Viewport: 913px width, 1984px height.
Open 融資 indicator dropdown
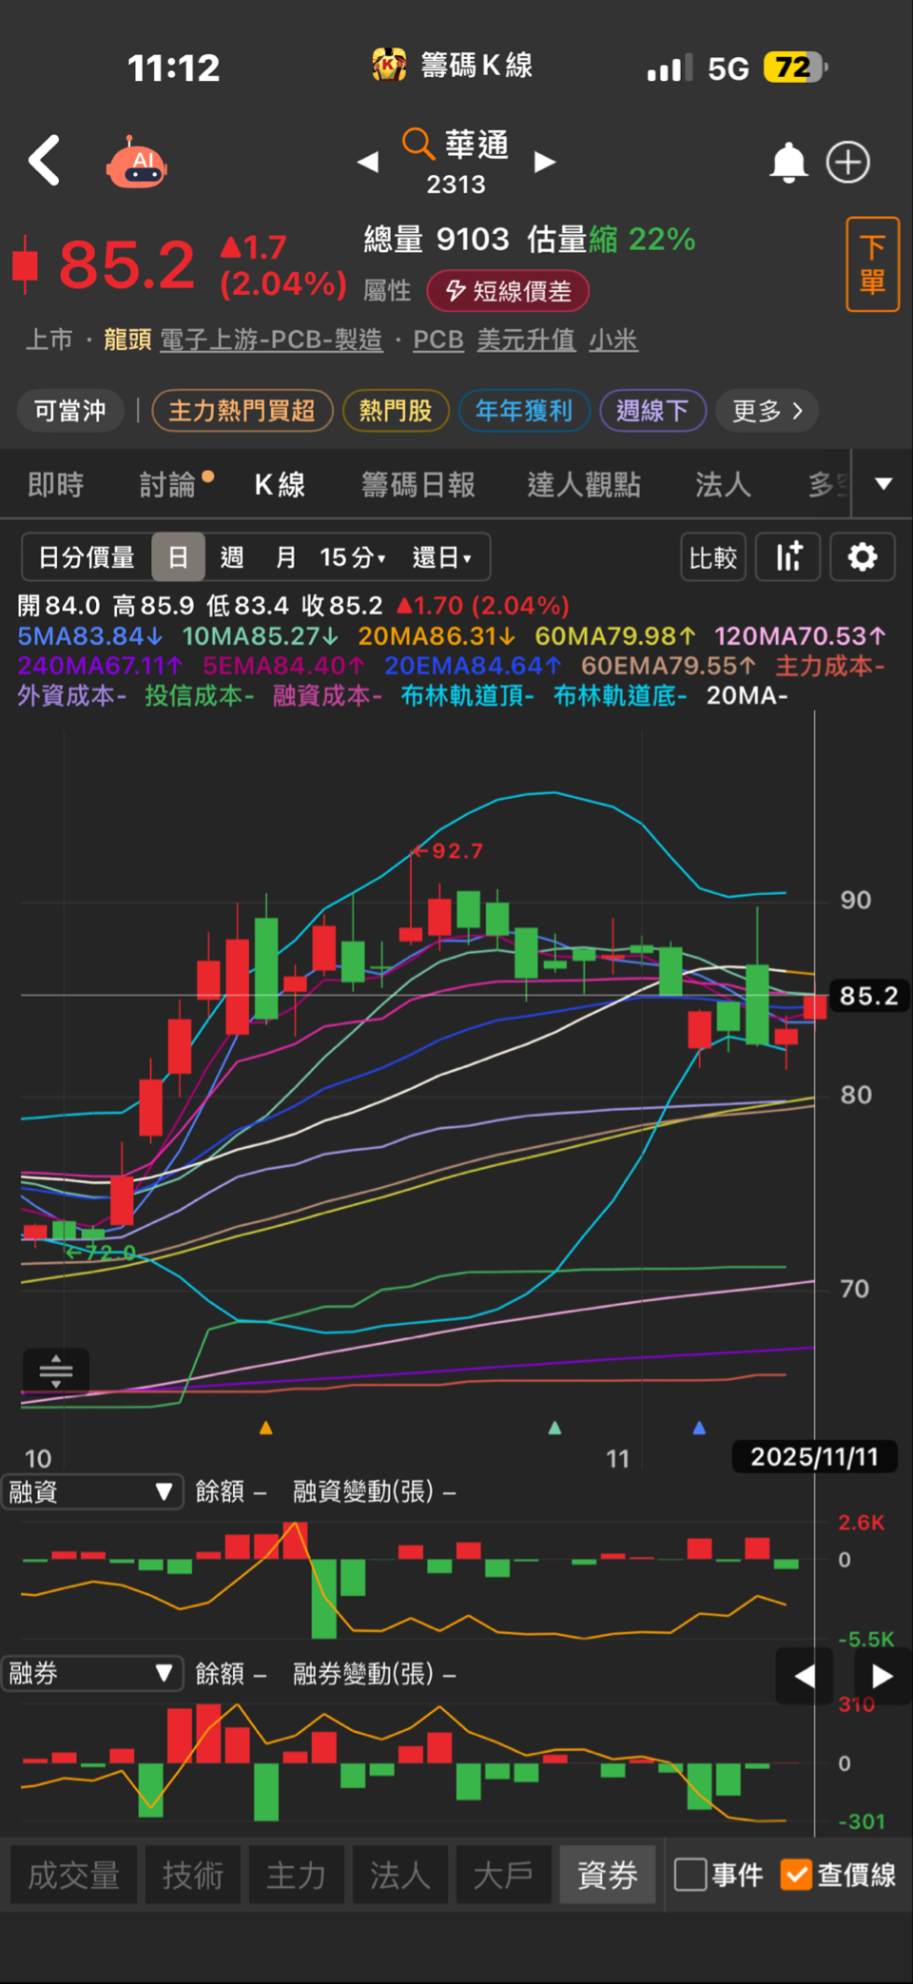[x=92, y=1491]
